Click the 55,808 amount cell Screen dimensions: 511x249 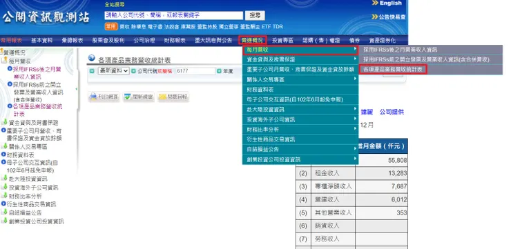click(382, 160)
